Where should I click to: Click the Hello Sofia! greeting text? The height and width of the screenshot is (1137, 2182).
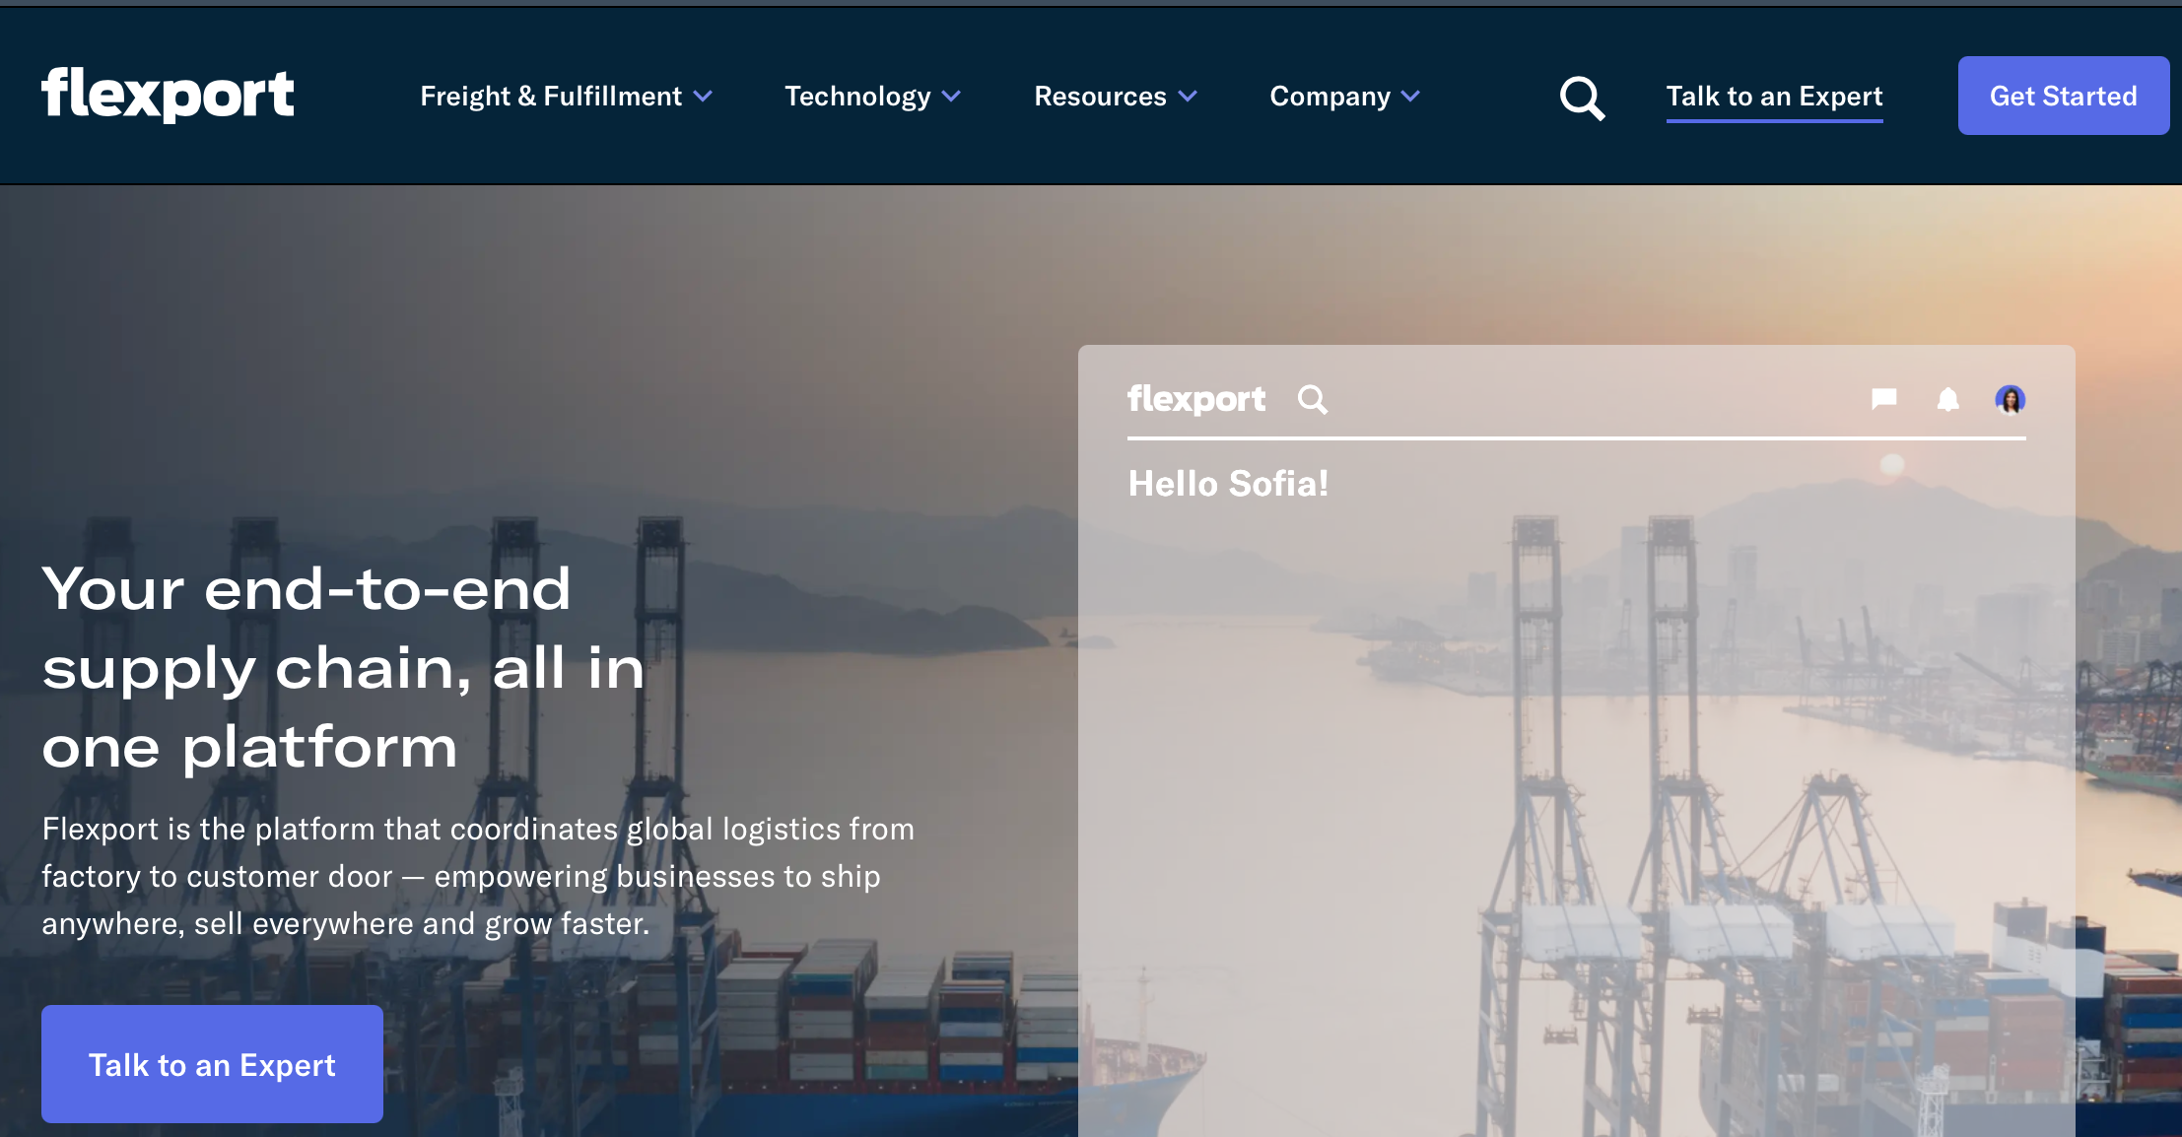click(x=1228, y=484)
